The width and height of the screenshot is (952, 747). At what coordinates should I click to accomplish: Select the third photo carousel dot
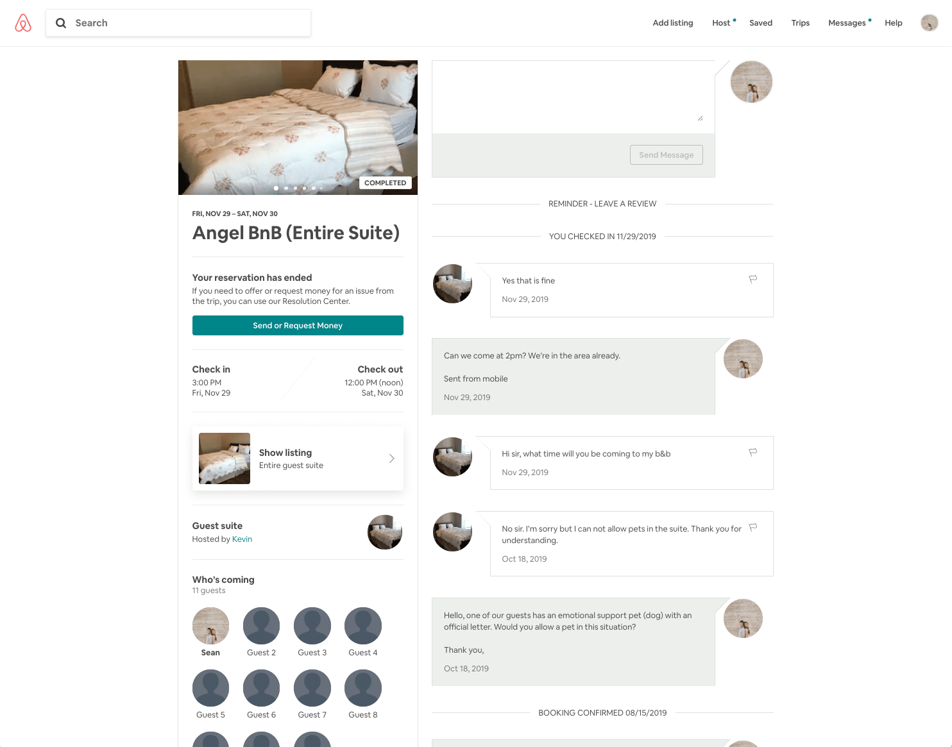pyautogui.click(x=295, y=188)
